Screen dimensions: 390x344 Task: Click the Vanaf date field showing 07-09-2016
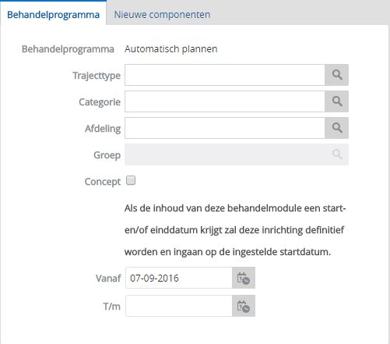[179, 278]
